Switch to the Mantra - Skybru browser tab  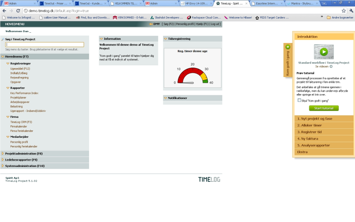(302, 4)
